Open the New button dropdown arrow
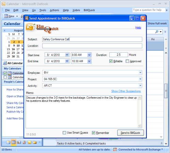Image resolution: width=170 pixels, height=153 pixels. click(x=17, y=16)
